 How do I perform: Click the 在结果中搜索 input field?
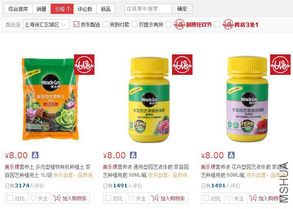[x=148, y=9]
